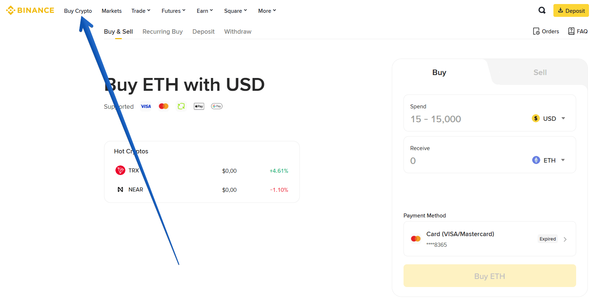The width and height of the screenshot is (593, 298).
Task: Switch to the Sell tab
Action: click(x=540, y=72)
